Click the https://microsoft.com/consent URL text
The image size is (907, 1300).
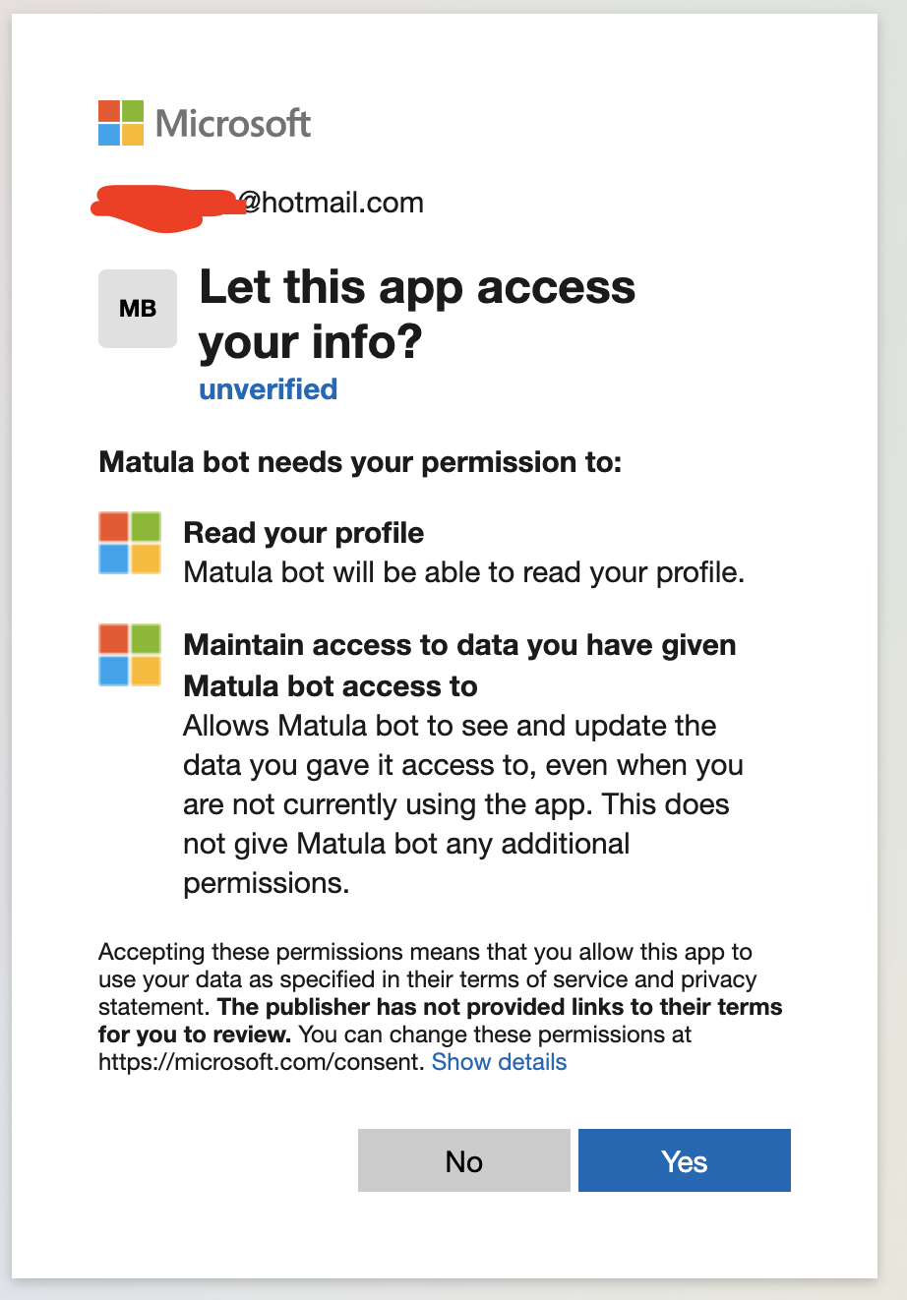tap(257, 1062)
